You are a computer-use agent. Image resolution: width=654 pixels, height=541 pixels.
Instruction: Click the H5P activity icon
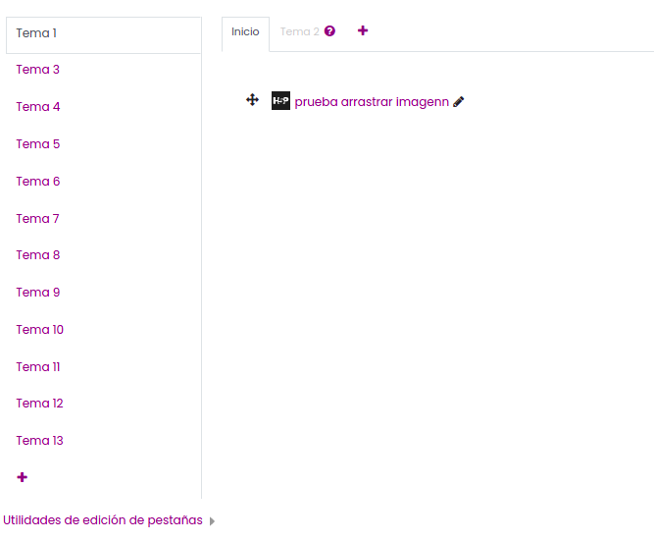coord(280,101)
